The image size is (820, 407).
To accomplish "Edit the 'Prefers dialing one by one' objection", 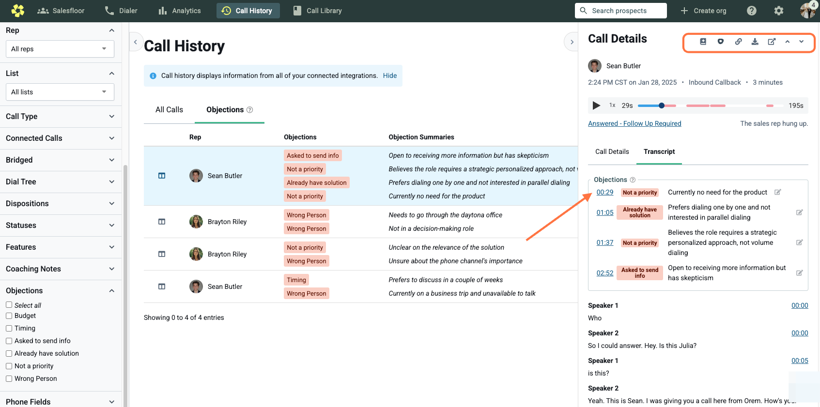I will tap(799, 212).
